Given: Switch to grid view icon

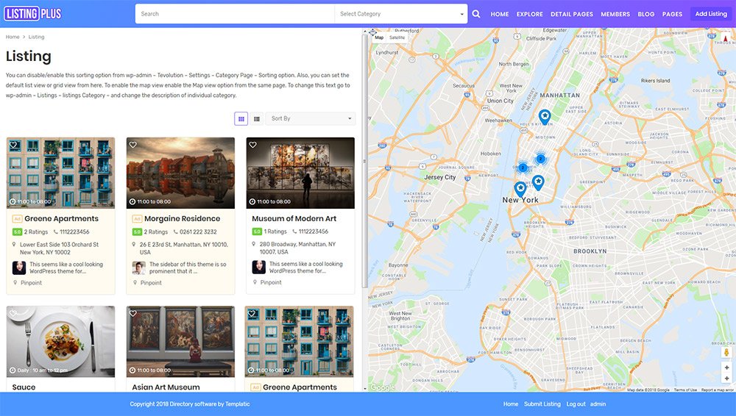Looking at the screenshot, I should [241, 118].
